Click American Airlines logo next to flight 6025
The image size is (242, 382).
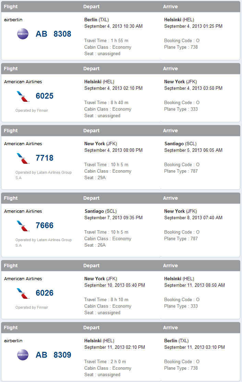pyautogui.click(x=23, y=96)
